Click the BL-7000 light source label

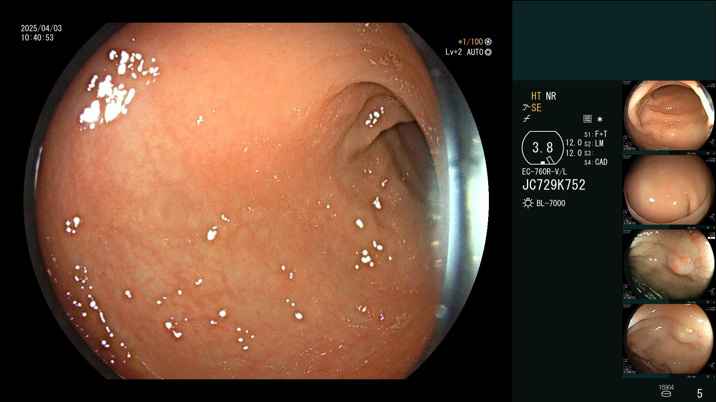(x=551, y=203)
